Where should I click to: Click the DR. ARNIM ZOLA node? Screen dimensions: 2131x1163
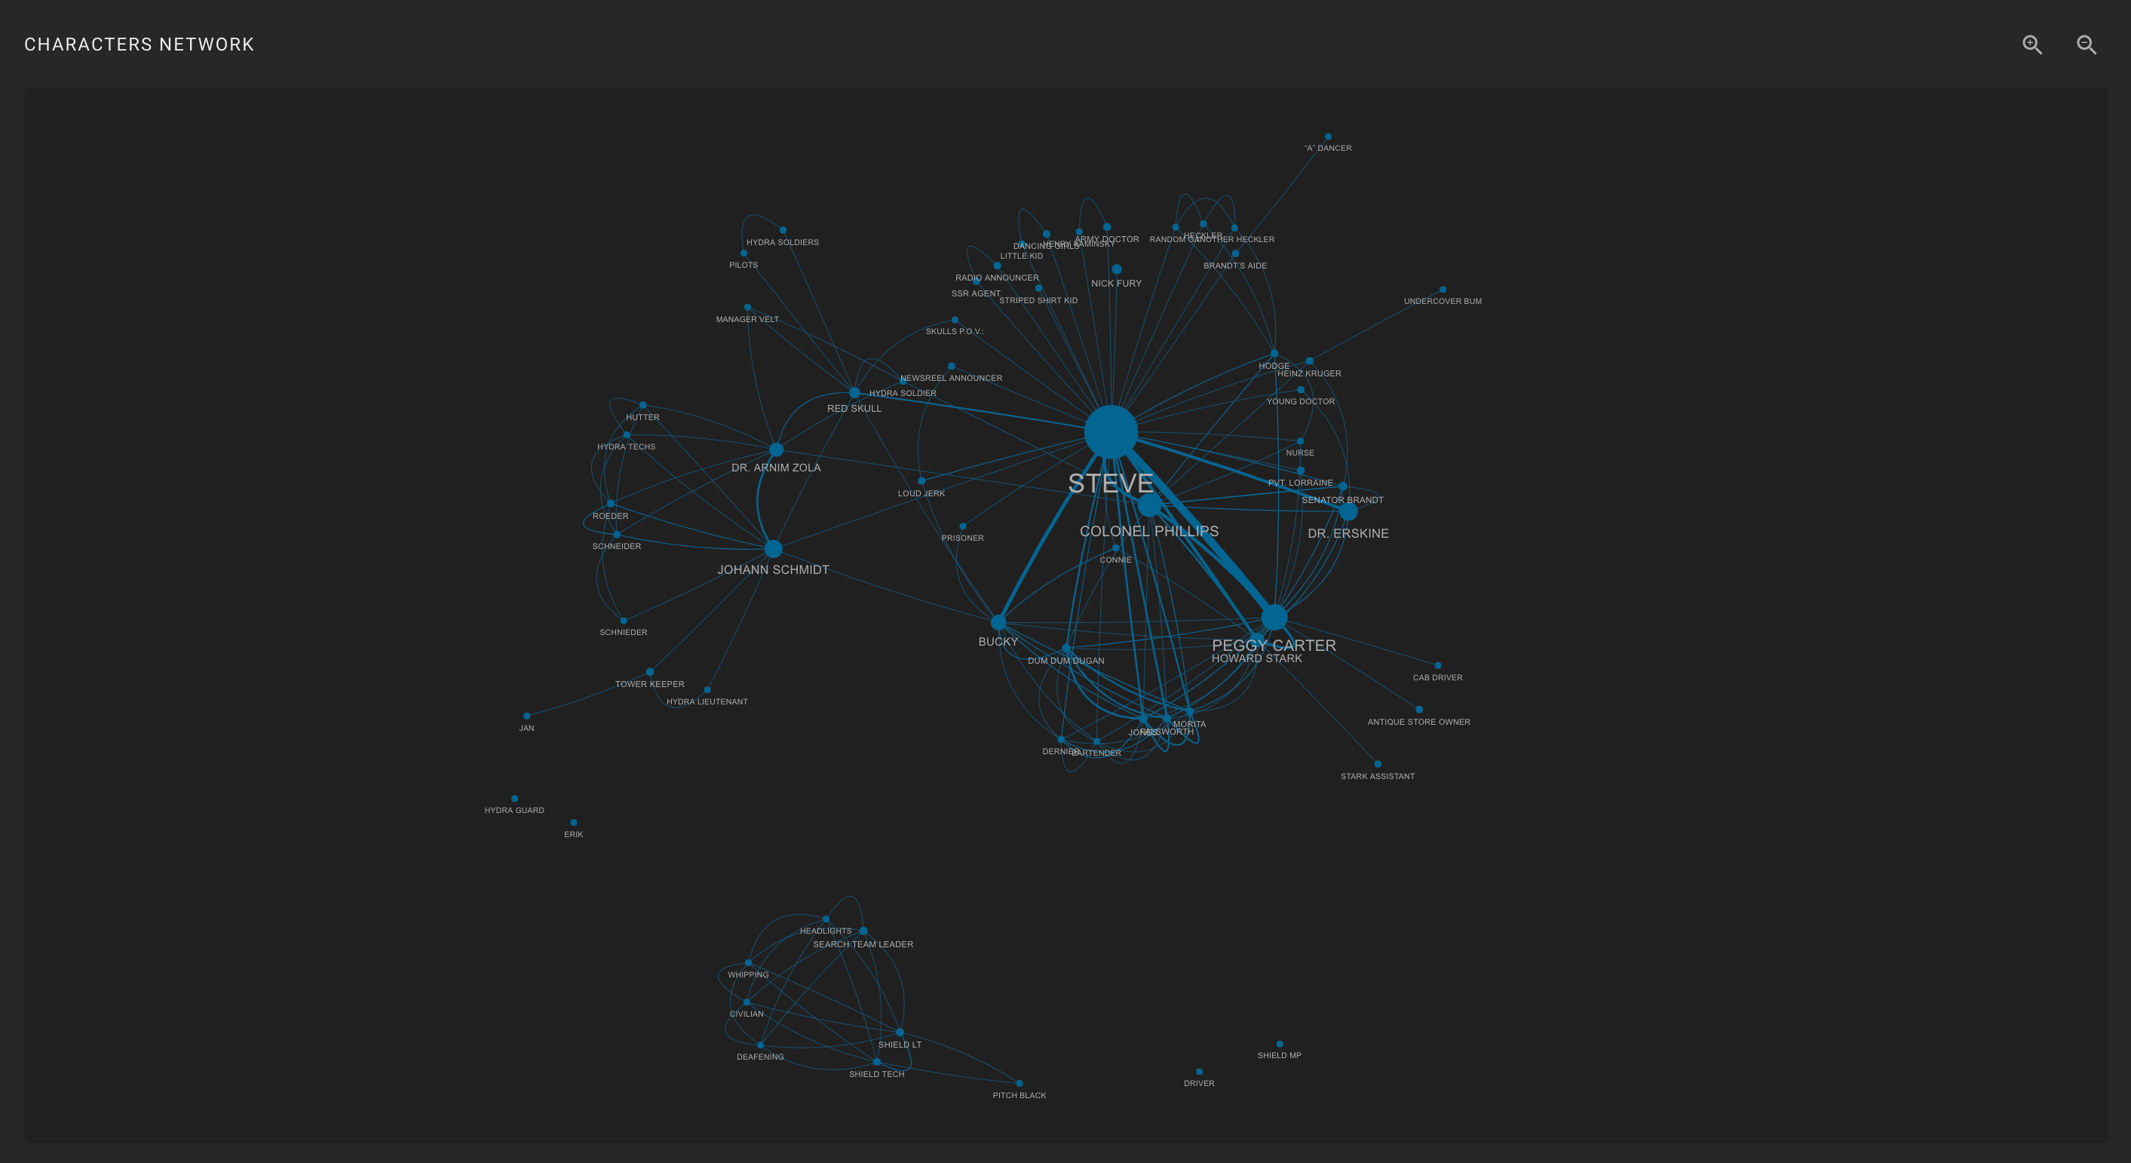click(x=776, y=450)
